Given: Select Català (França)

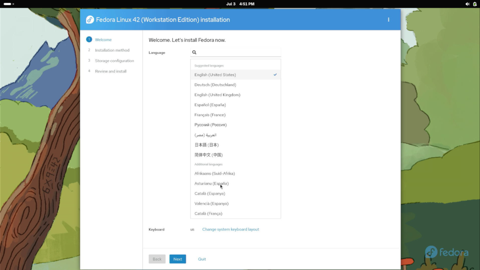Looking at the screenshot, I should tap(235, 213).
